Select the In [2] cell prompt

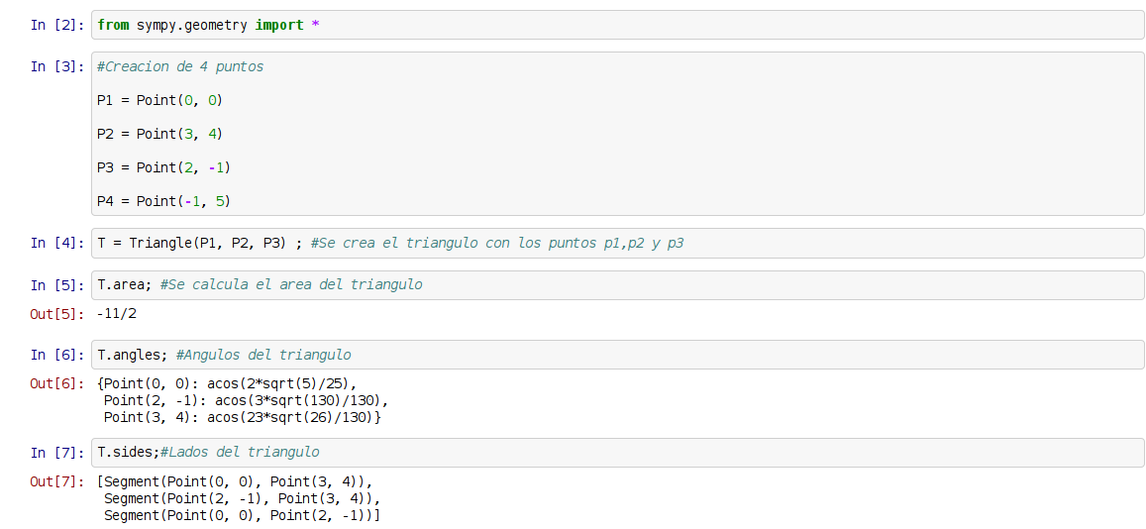click(57, 25)
